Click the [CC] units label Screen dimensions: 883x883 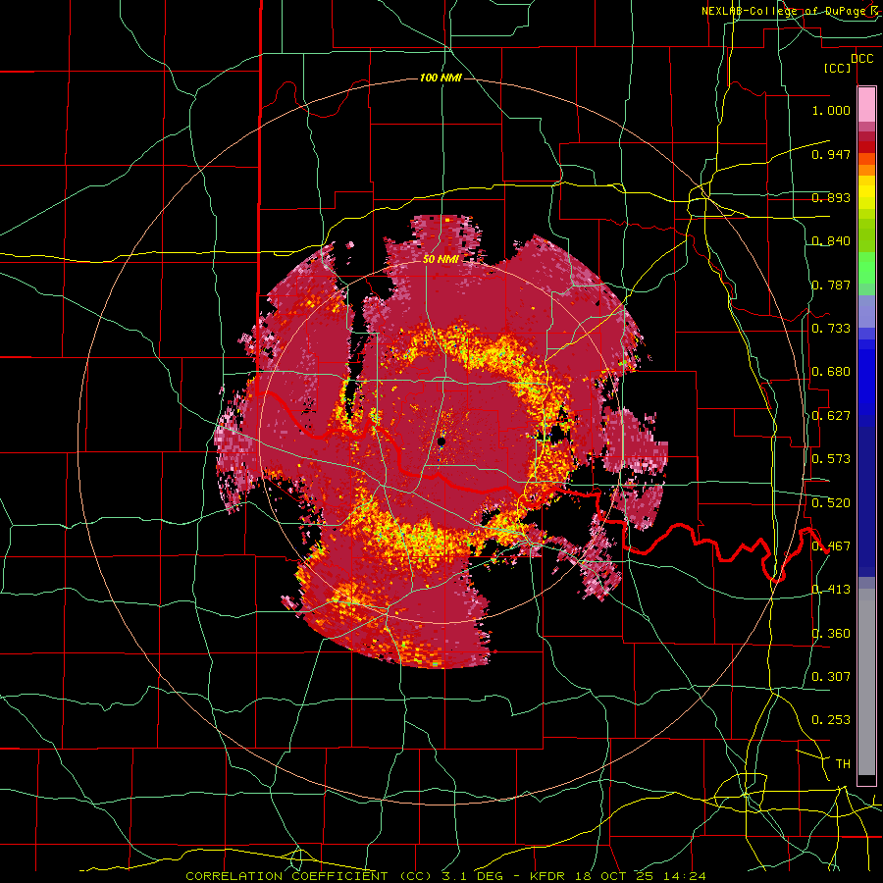point(837,68)
